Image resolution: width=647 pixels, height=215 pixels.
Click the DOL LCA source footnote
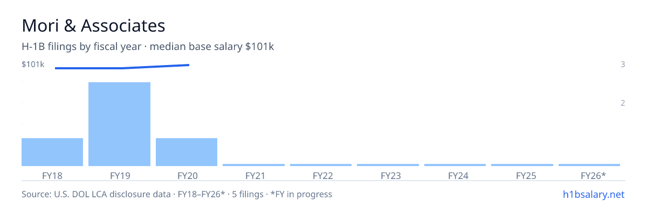pyautogui.click(x=177, y=194)
